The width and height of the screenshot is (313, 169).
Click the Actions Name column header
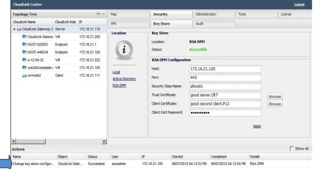pos(34,157)
